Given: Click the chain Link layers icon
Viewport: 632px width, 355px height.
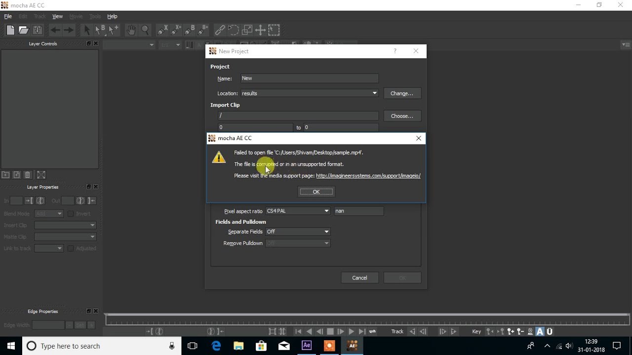Looking at the screenshot, I should pyautogui.click(x=220, y=30).
